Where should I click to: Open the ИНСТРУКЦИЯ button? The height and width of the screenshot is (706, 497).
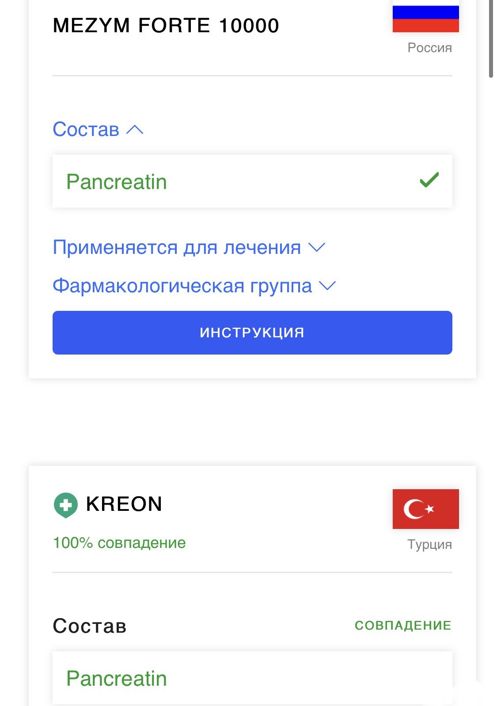tap(252, 332)
